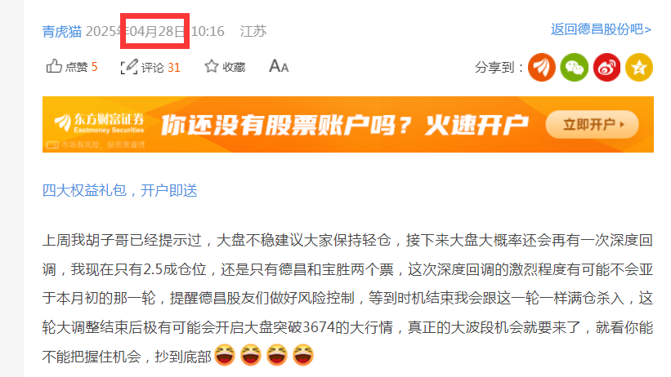Change font size with the Aa icon

point(279,66)
